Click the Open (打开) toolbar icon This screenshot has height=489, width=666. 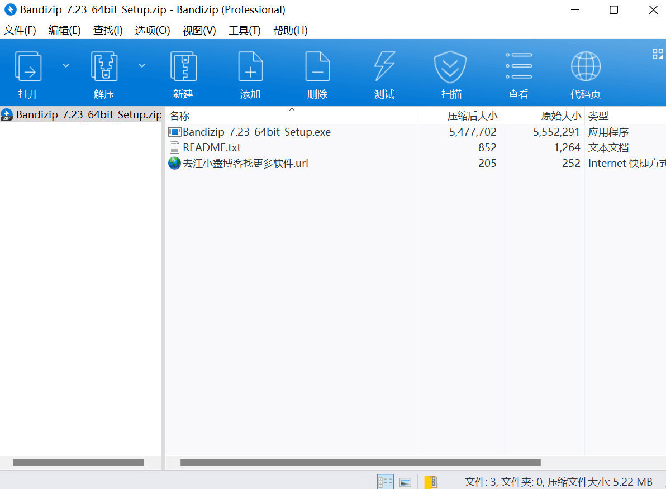pyautogui.click(x=28, y=66)
